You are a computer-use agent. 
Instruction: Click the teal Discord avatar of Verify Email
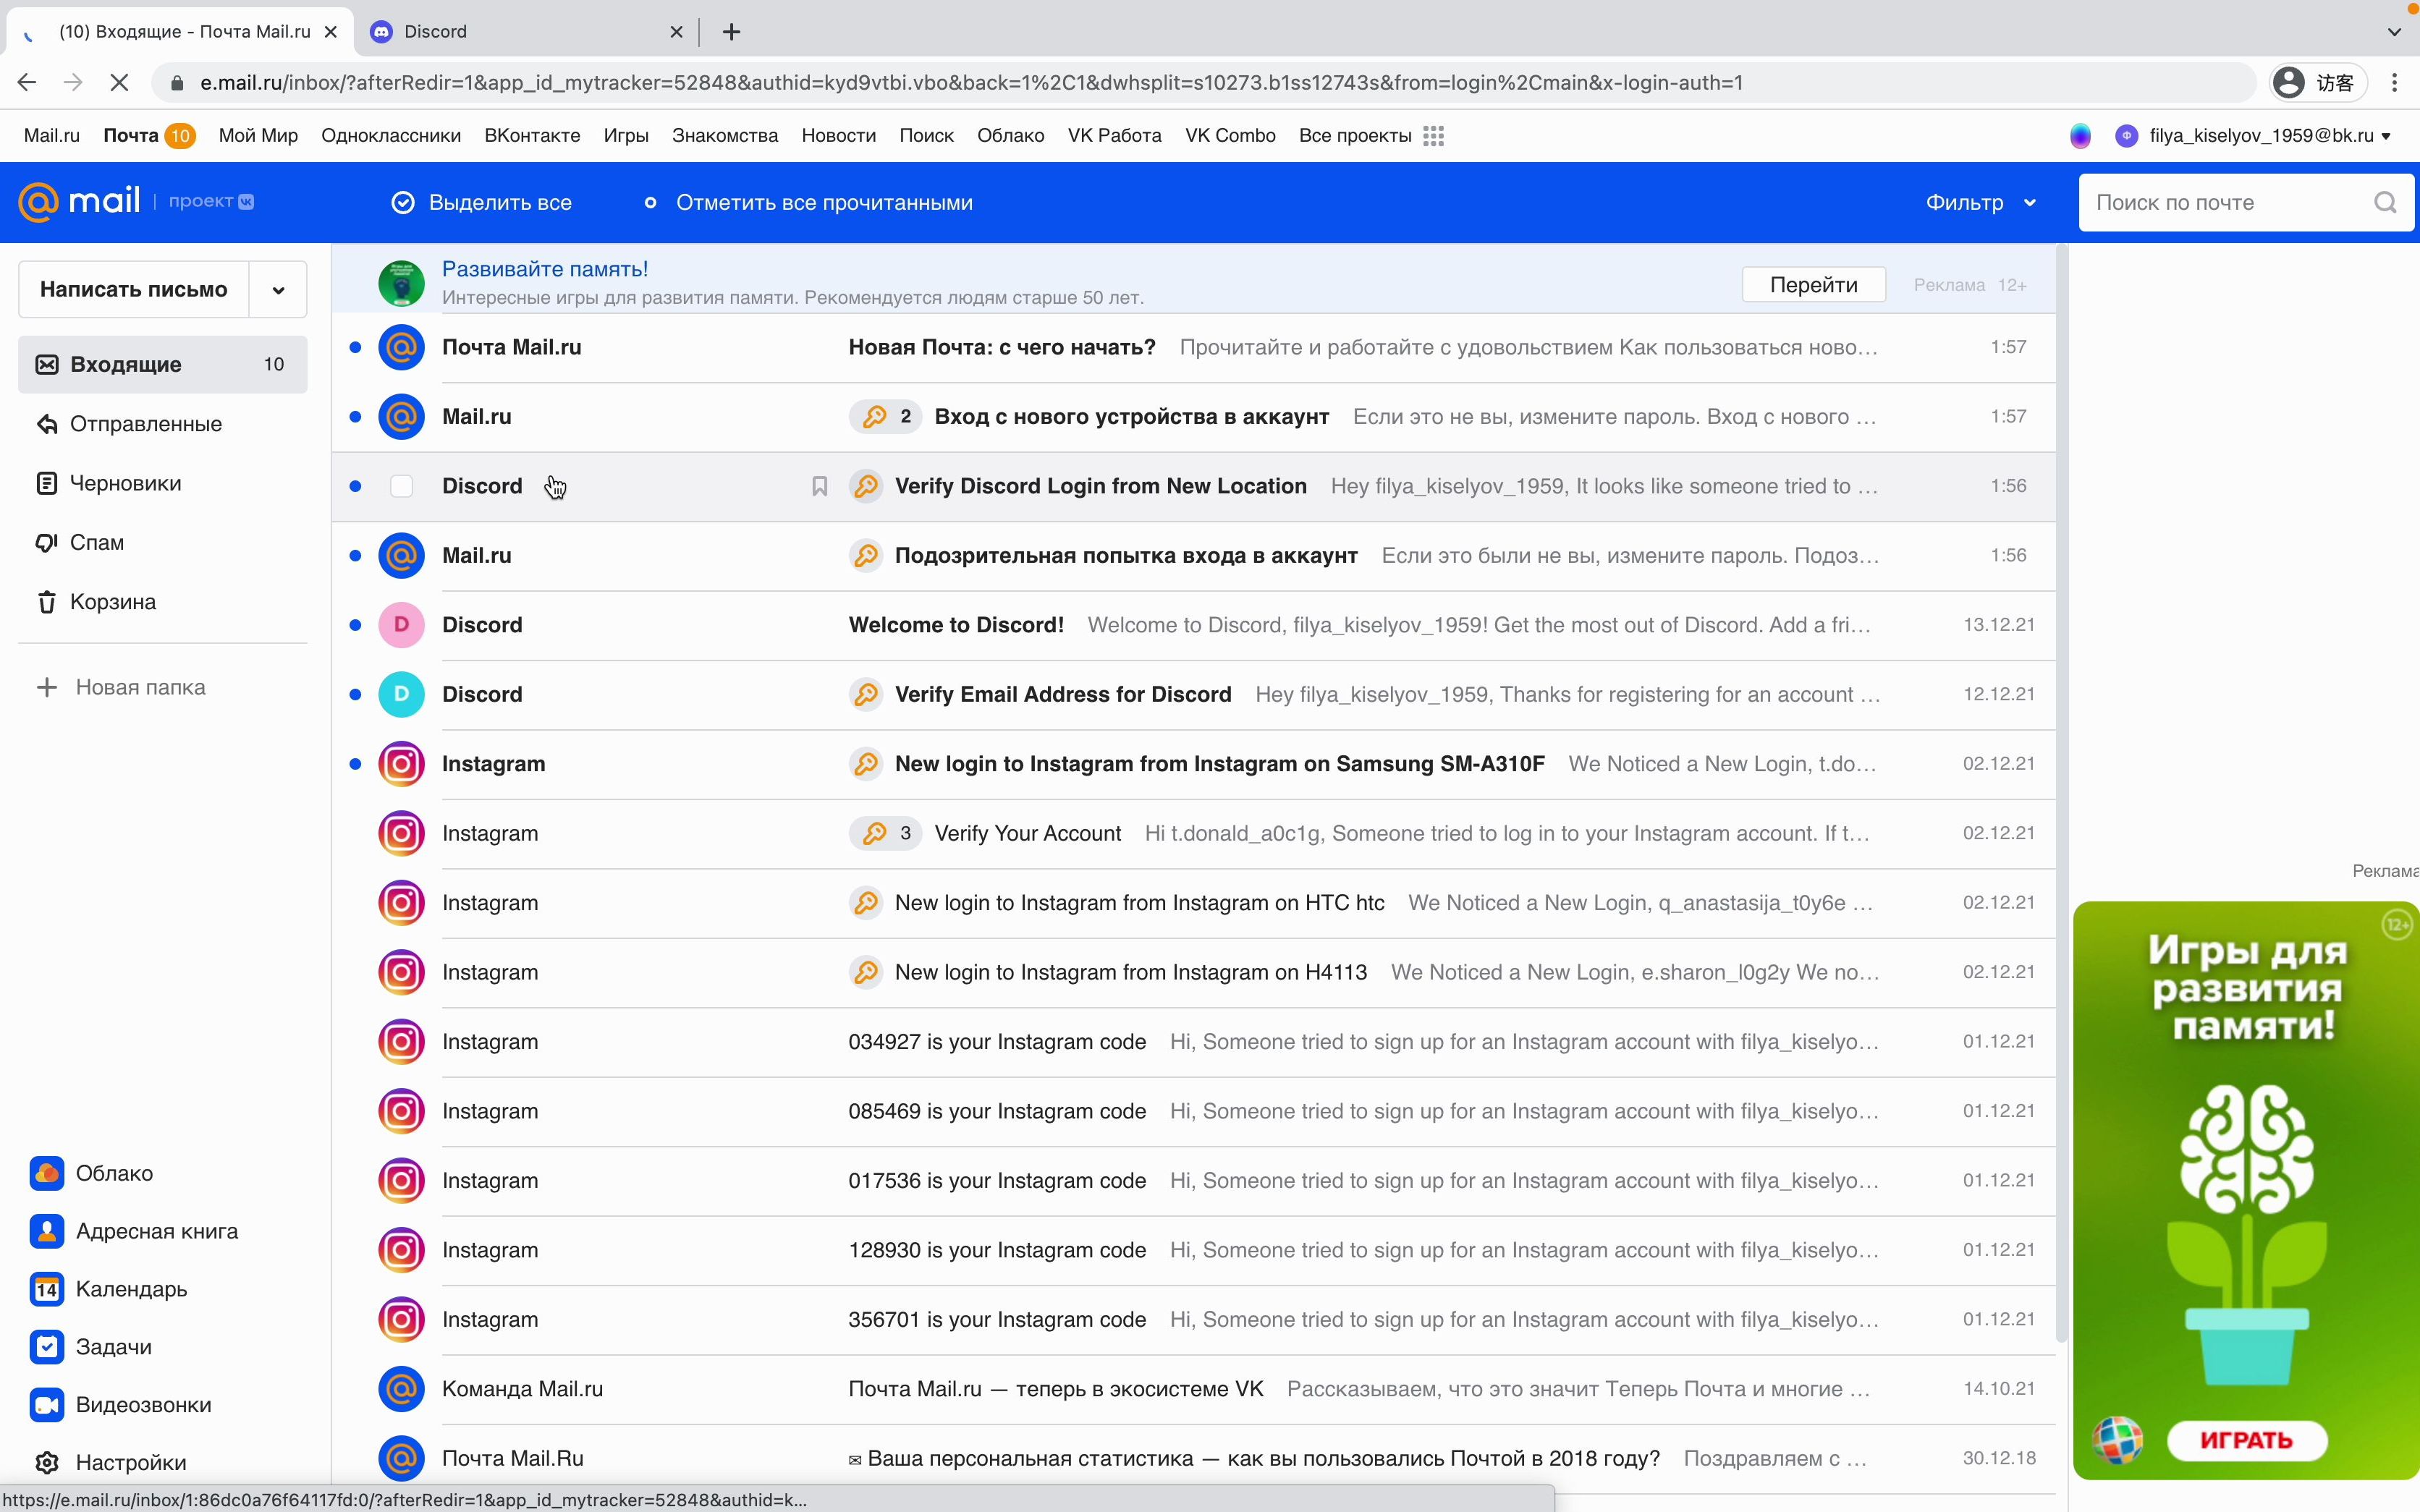pyautogui.click(x=401, y=694)
